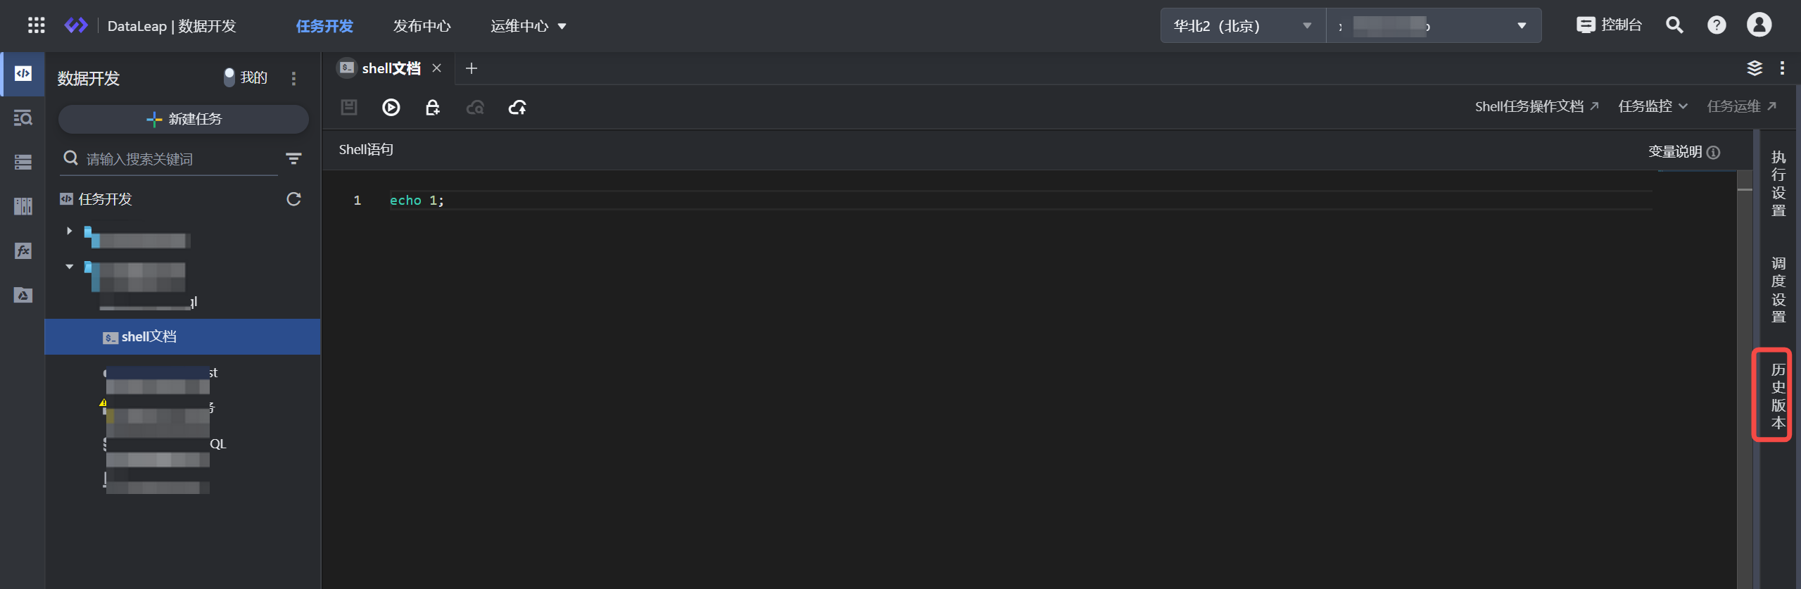Image resolution: width=1801 pixels, height=589 pixels.
Task: Open the 运维中心 menu
Action: click(528, 26)
